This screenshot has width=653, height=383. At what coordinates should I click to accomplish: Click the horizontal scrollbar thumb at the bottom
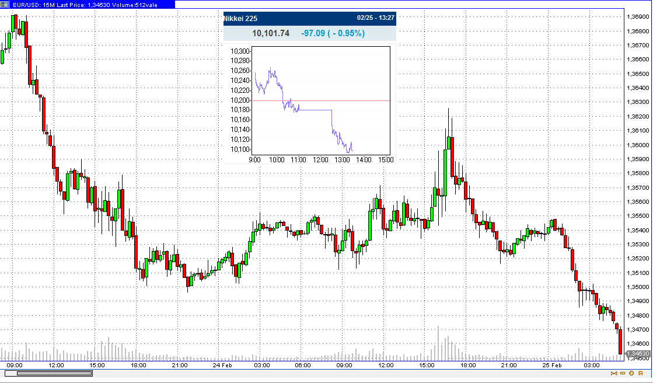(x=54, y=374)
